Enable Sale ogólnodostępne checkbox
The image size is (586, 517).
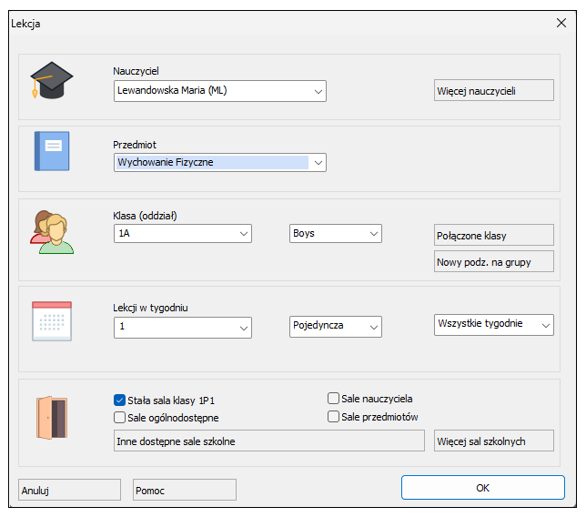pos(119,418)
